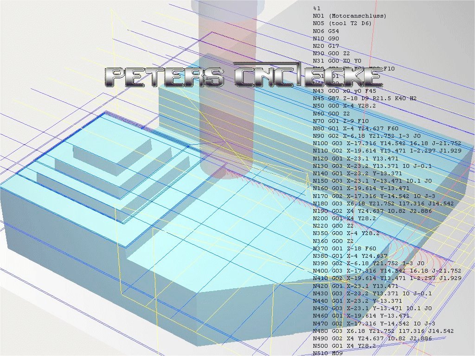Click the line "N06 G54"
Screen dimensions: 475x356
(x=326, y=31)
